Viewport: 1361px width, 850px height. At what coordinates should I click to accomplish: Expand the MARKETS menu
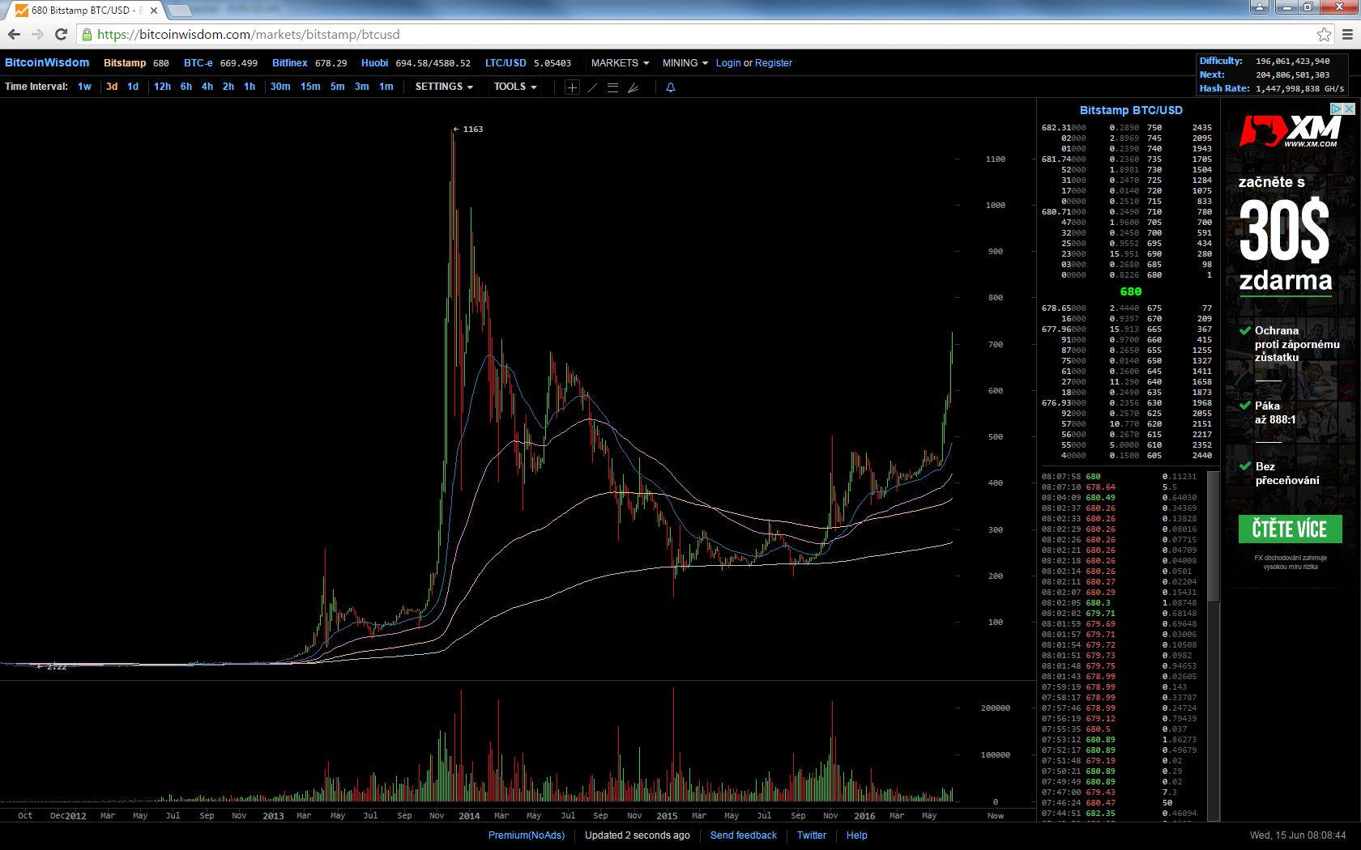click(x=620, y=62)
